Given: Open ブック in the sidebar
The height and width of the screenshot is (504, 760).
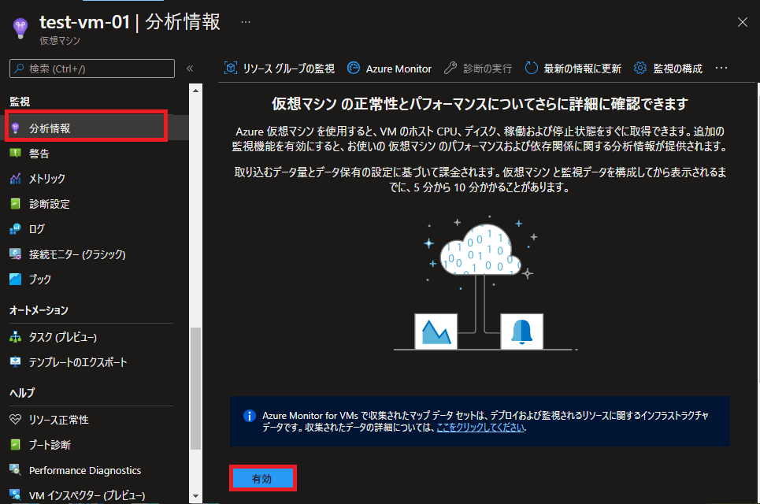Looking at the screenshot, I should pos(39,280).
